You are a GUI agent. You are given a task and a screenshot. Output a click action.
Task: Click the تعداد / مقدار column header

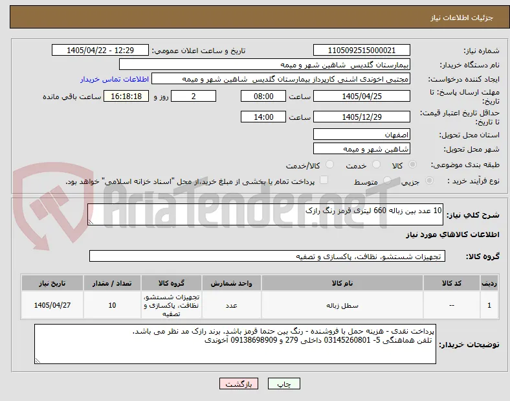point(112,283)
